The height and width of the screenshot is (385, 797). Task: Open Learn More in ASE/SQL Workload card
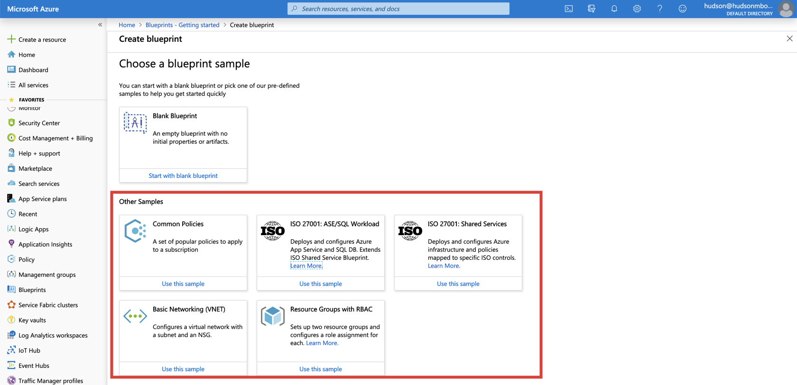306,266
